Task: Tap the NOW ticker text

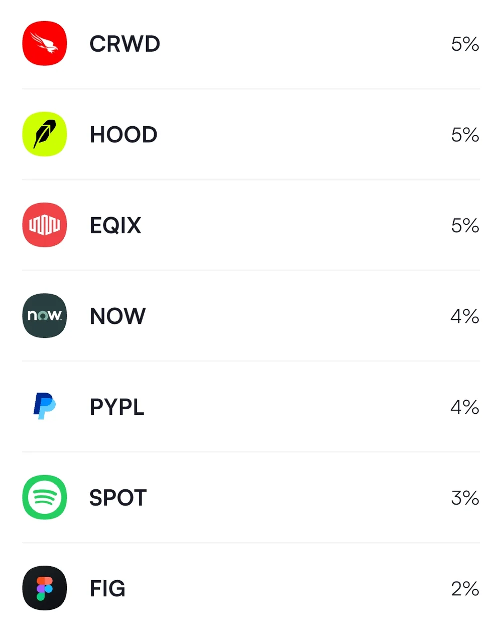Action: pyautogui.click(x=117, y=316)
